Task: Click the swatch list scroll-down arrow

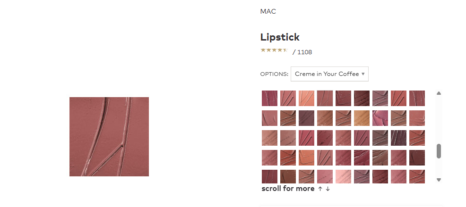Action: pyautogui.click(x=439, y=180)
